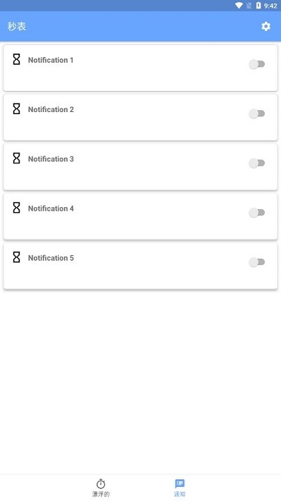Tap the stopwatch icon in bottom navigation

point(100,483)
